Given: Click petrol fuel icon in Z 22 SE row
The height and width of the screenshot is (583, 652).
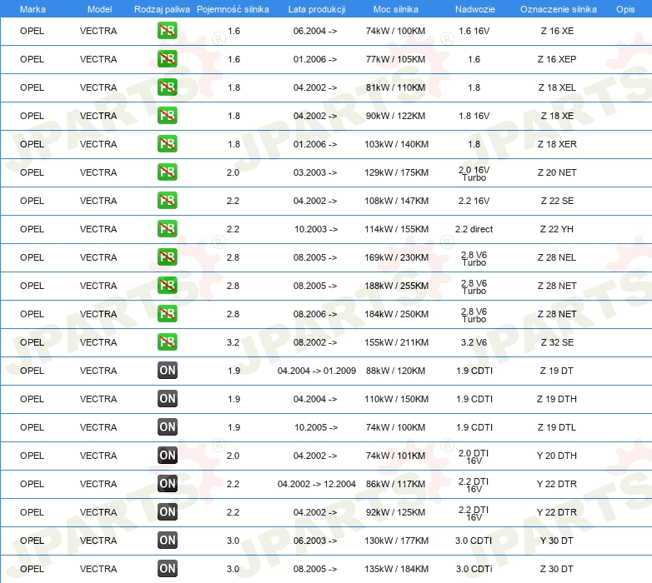Looking at the screenshot, I should click(167, 201).
